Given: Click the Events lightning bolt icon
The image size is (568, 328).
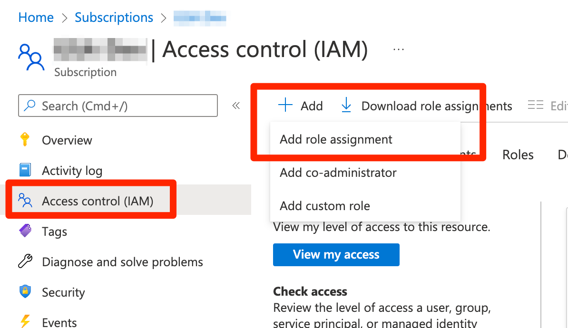Looking at the screenshot, I should pyautogui.click(x=25, y=321).
